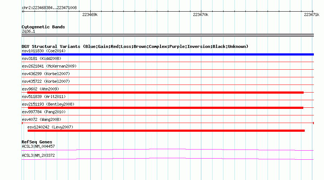Click the Cytogenetic Bands track title

tap(43, 27)
